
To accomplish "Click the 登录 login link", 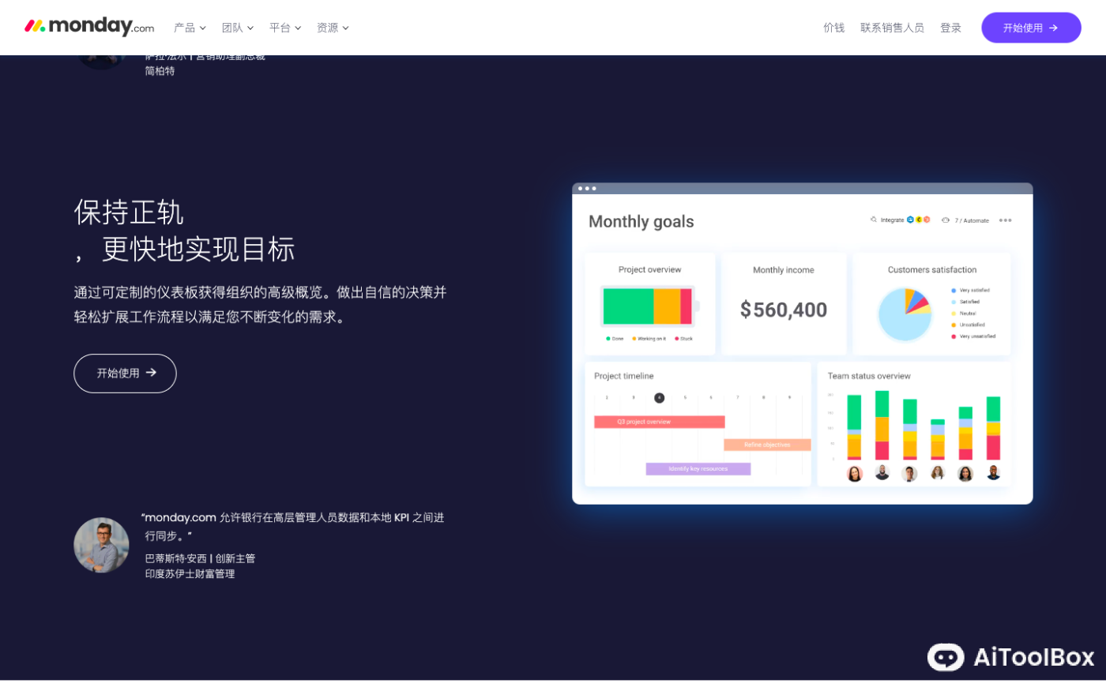I will pyautogui.click(x=950, y=28).
